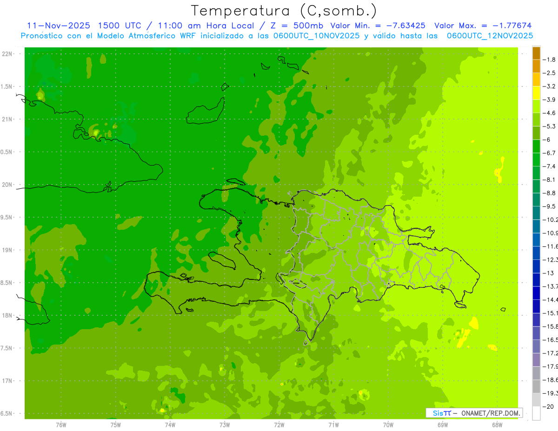Select the '11-Nov-2025 1500 UTC' date text

84,26
